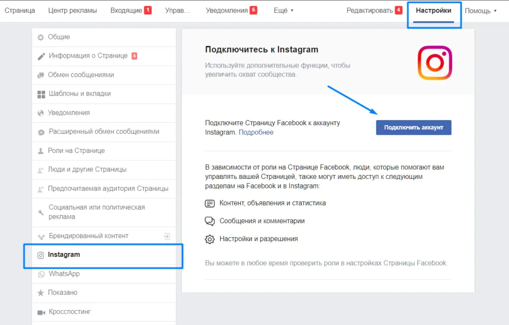Follow the Подробнее link
This screenshot has width=509, height=325.
click(x=256, y=132)
